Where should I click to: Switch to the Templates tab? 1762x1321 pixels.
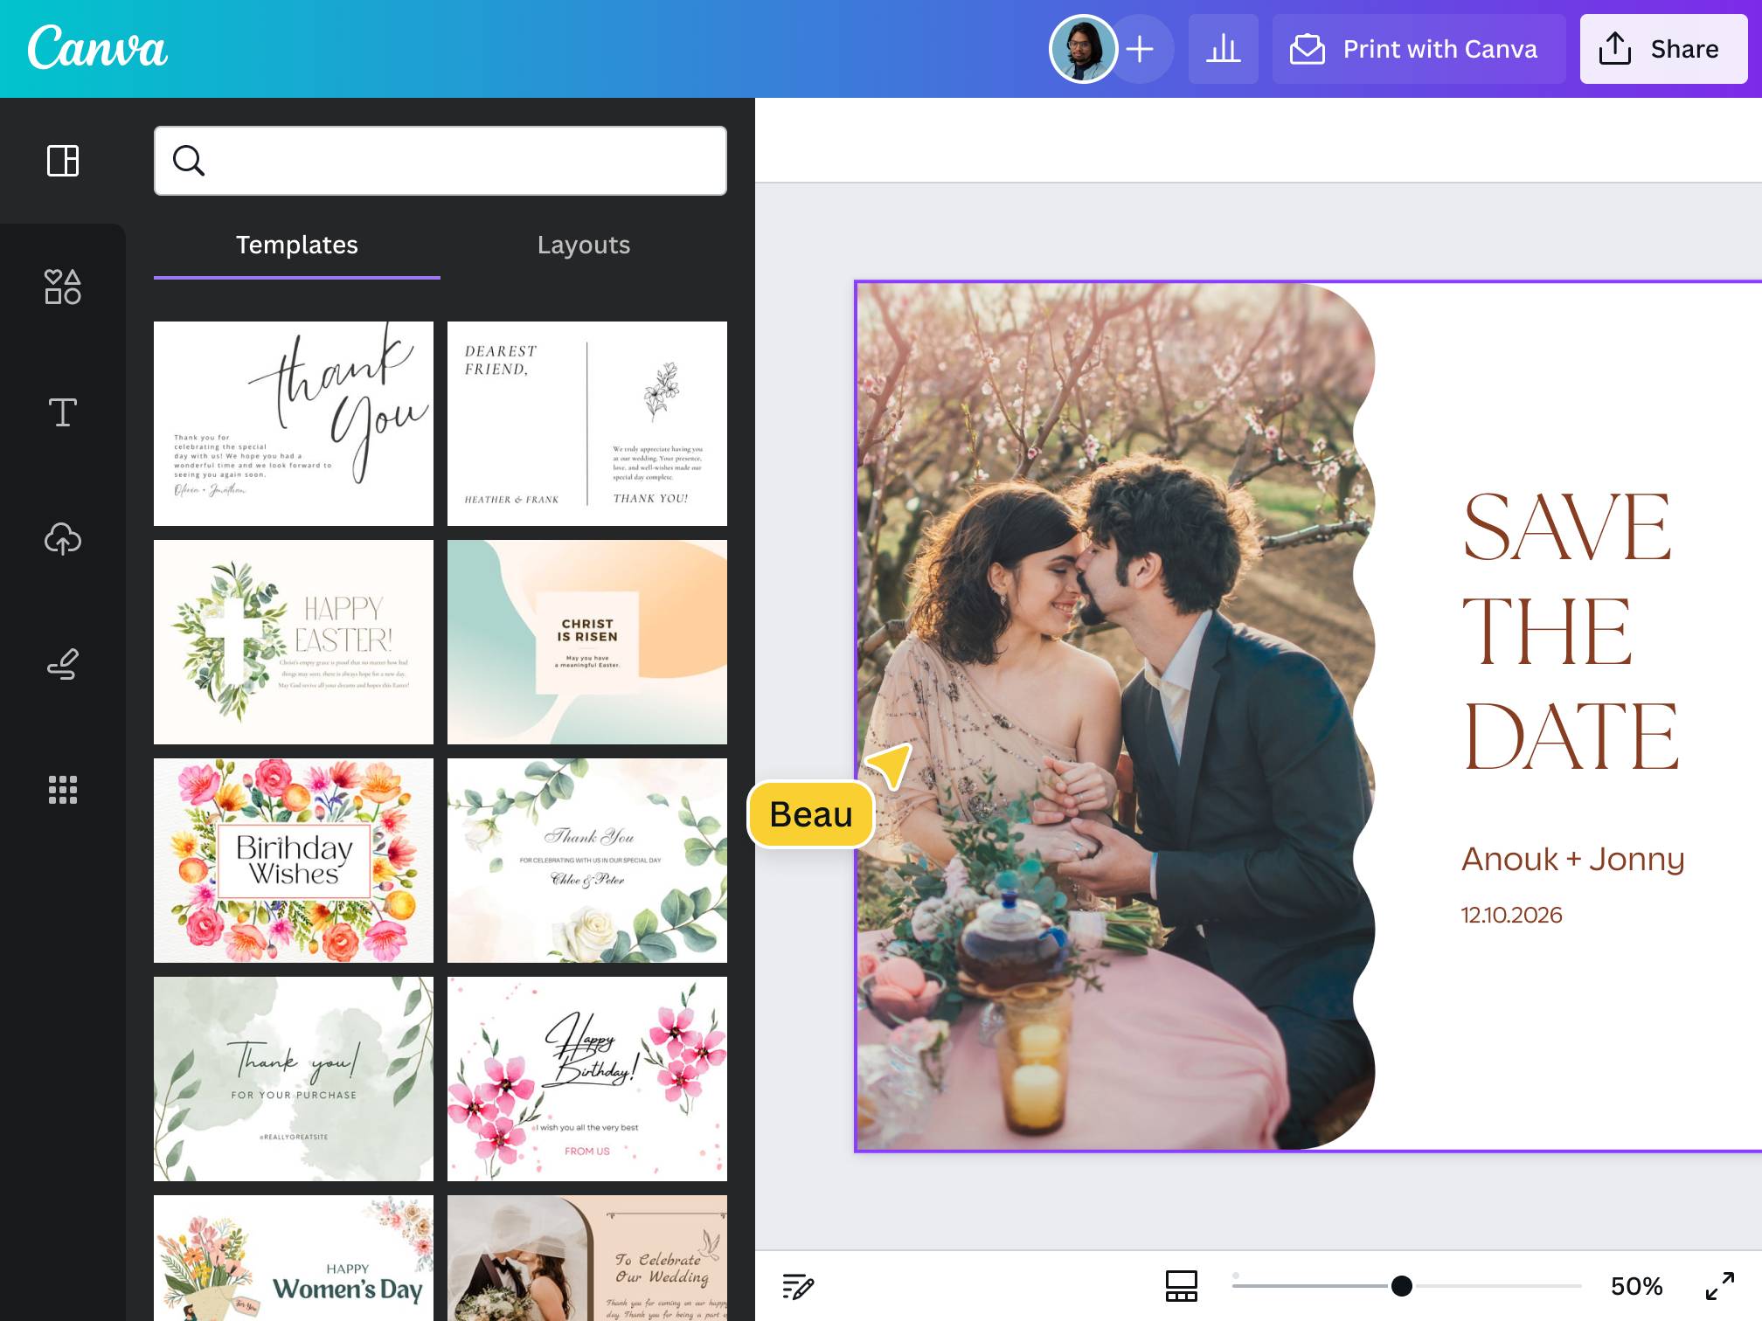[x=297, y=246]
